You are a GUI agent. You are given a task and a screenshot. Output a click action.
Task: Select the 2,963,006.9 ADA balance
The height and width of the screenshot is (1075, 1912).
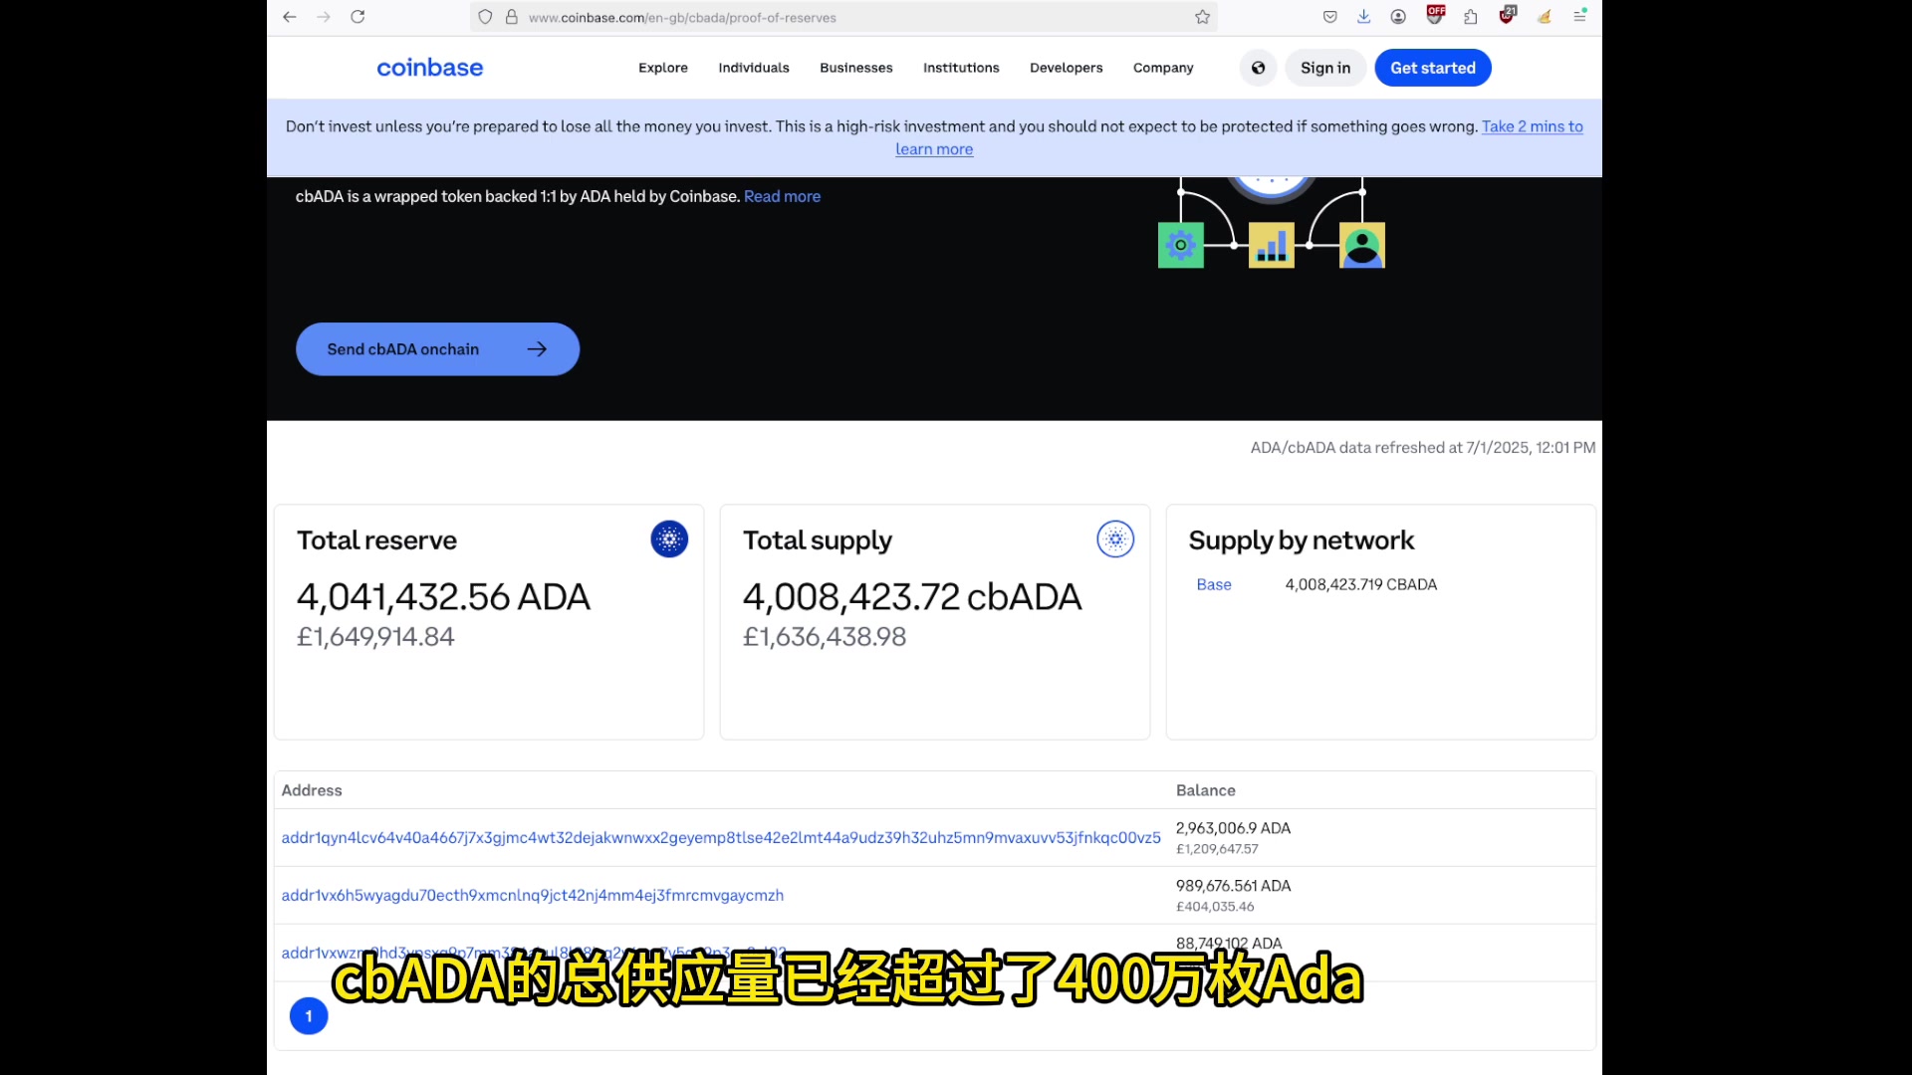pyautogui.click(x=1233, y=828)
